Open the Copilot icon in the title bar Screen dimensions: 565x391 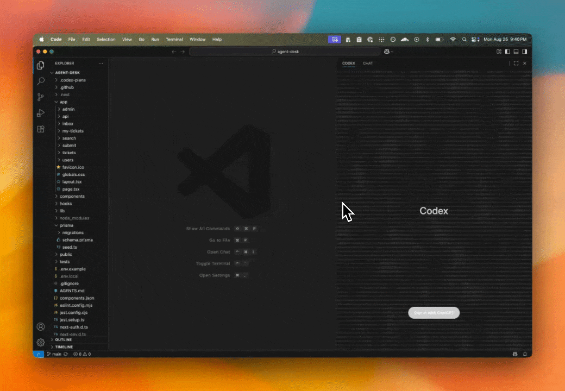click(x=387, y=52)
